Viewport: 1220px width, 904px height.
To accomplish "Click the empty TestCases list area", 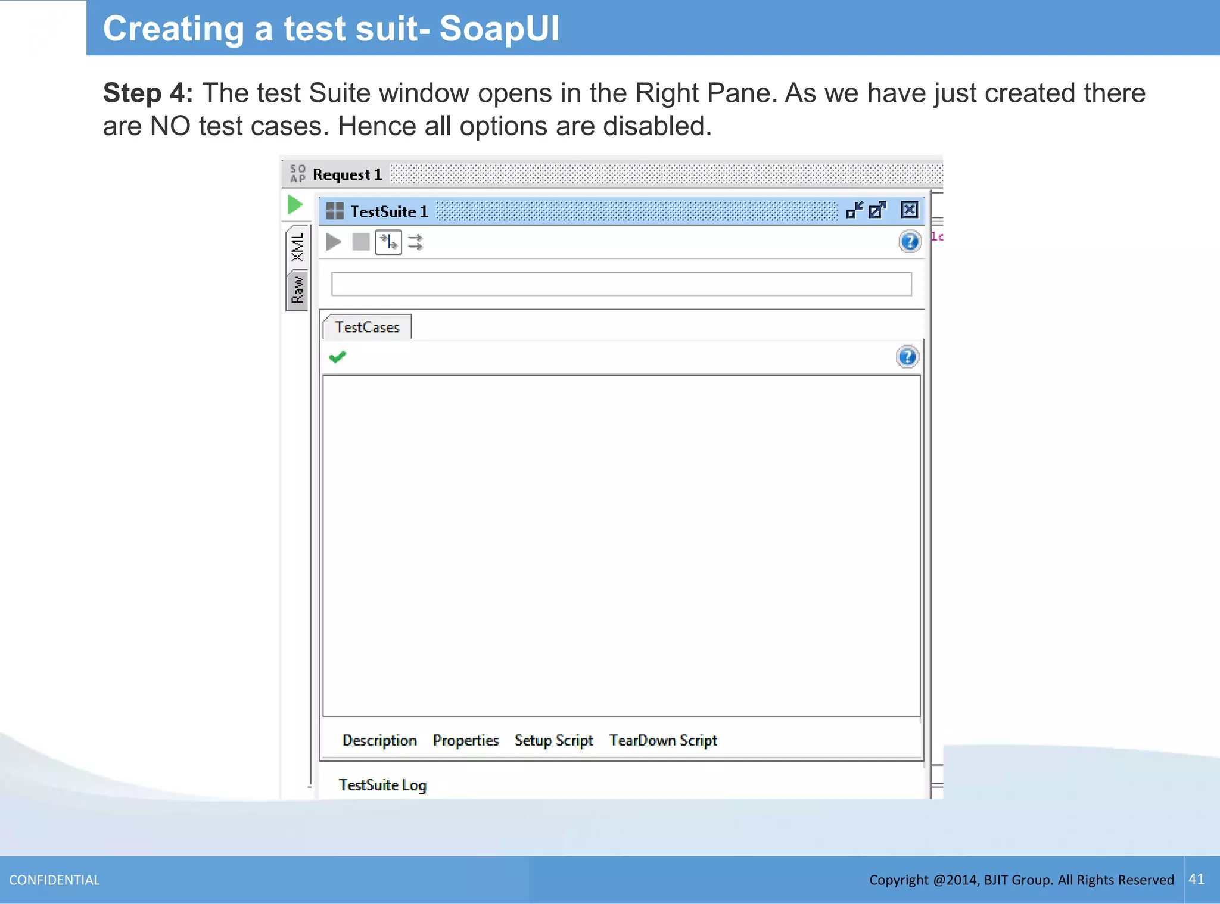I will (x=621, y=545).
